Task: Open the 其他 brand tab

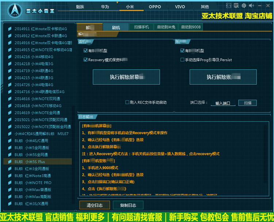Action: tap(205, 7)
